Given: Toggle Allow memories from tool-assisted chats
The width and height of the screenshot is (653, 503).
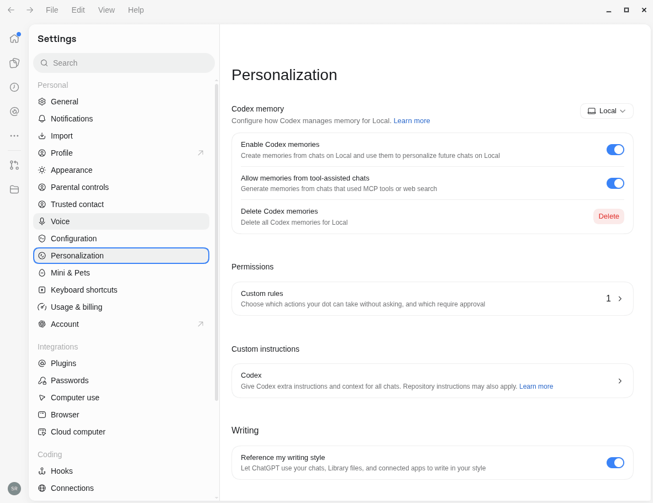Looking at the screenshot, I should tap(615, 183).
